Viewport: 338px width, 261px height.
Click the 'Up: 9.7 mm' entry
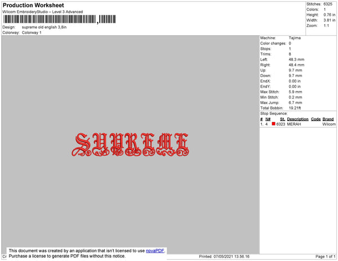281,70
